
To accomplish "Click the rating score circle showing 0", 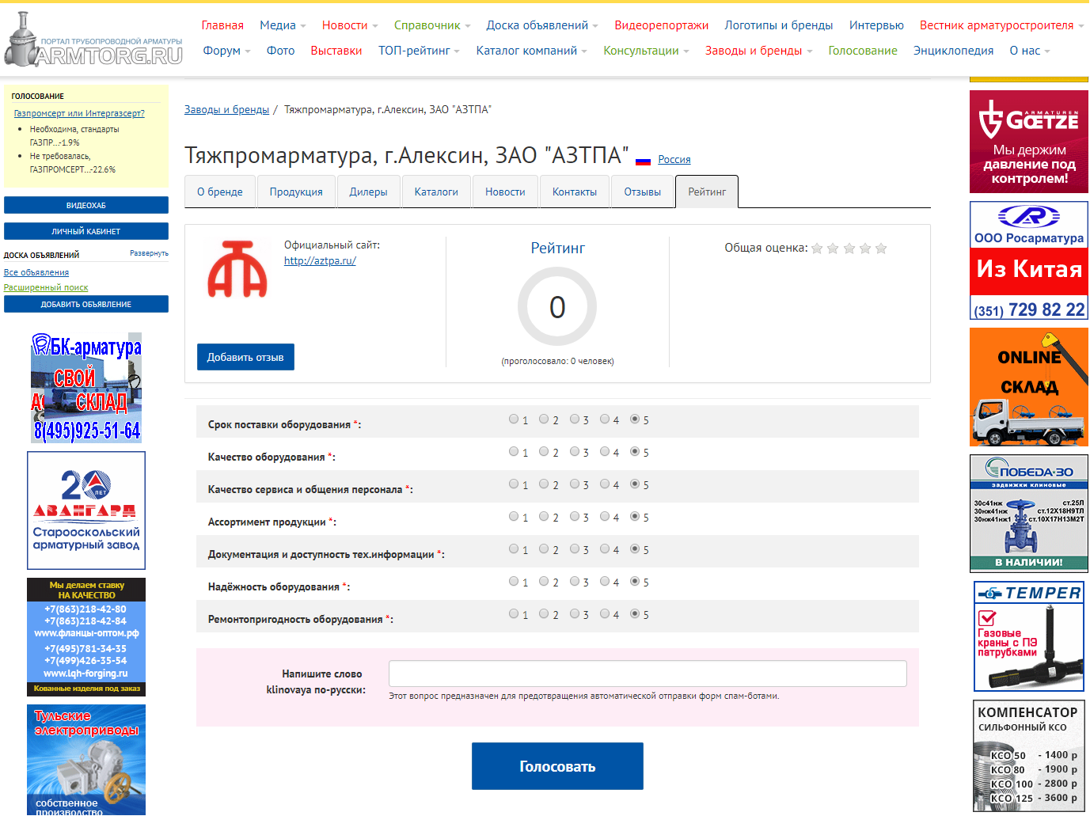I will click(x=557, y=306).
